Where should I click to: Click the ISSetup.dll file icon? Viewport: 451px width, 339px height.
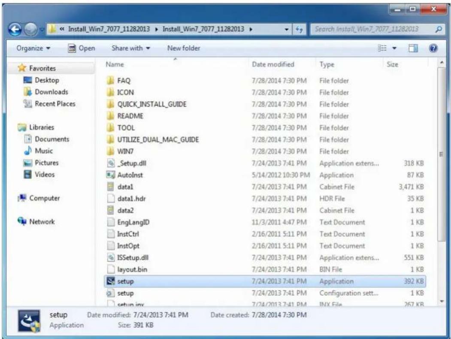[x=111, y=257]
